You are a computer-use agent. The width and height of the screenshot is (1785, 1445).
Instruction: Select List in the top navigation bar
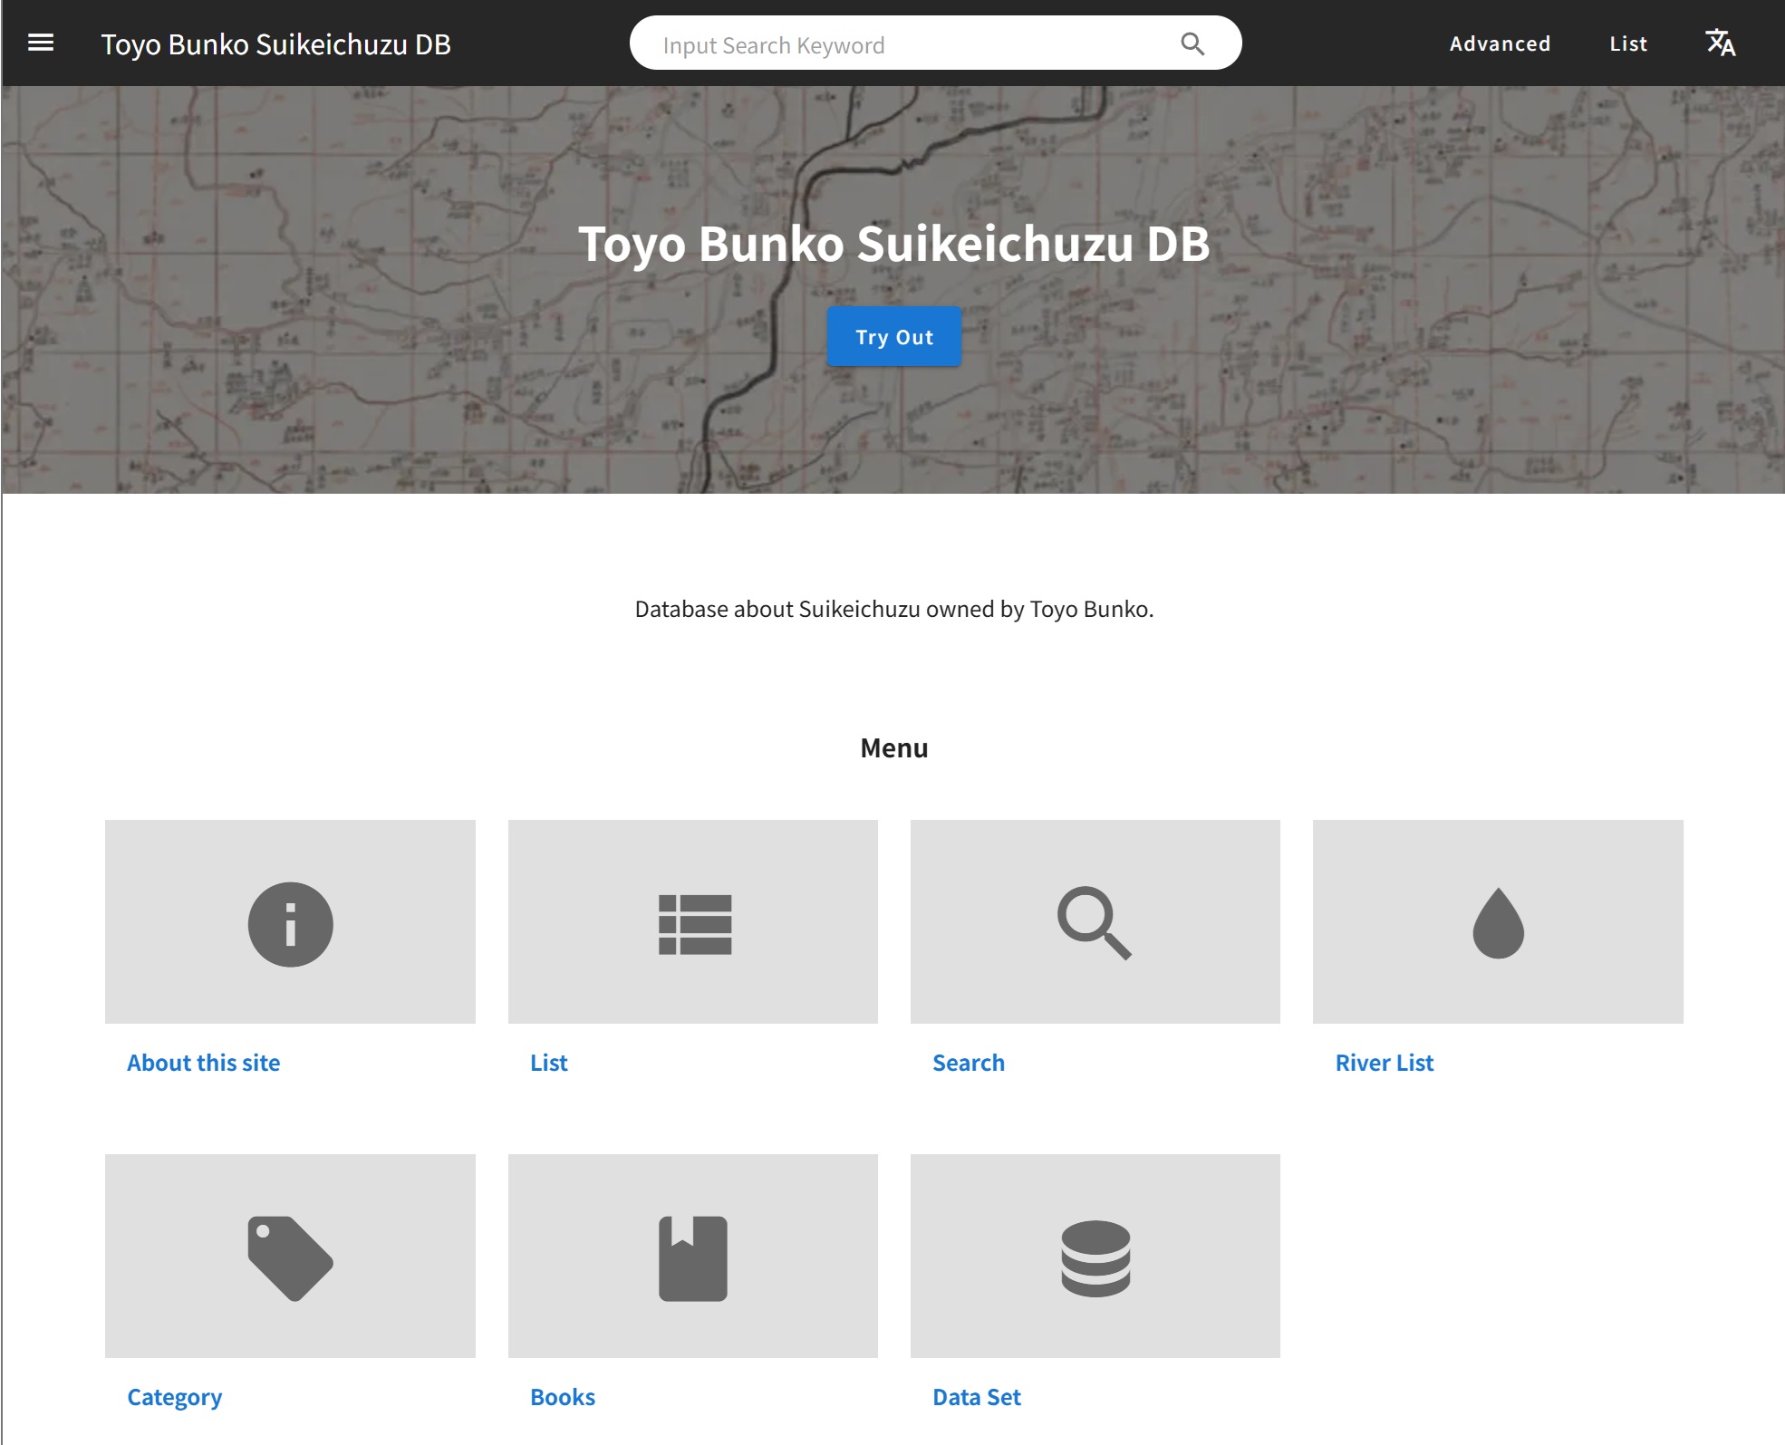[1627, 43]
